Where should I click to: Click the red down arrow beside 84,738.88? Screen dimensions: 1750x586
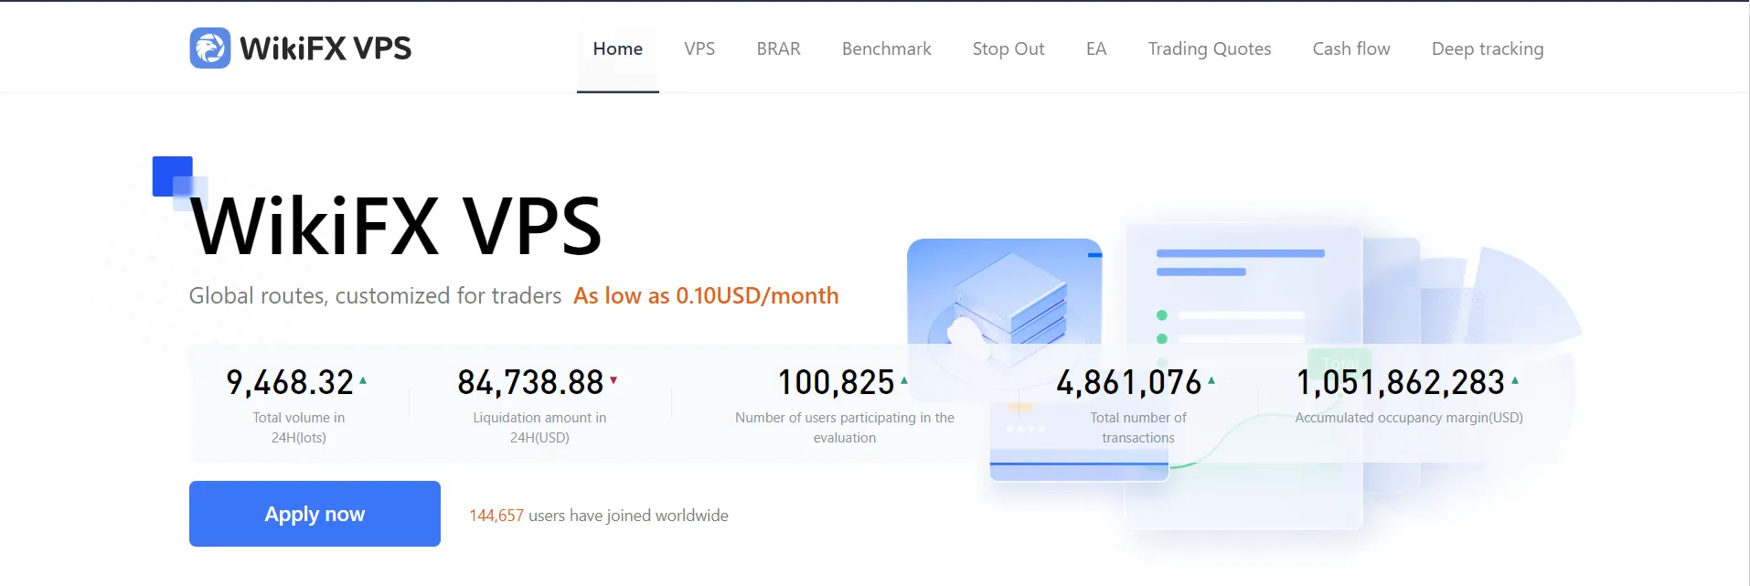[x=614, y=380]
